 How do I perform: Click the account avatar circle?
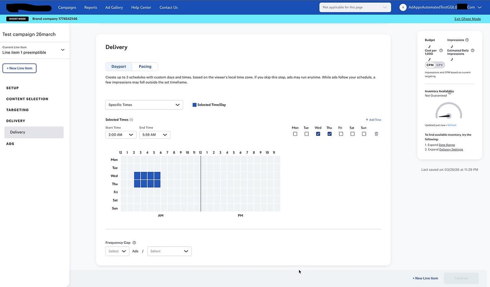pos(403,7)
